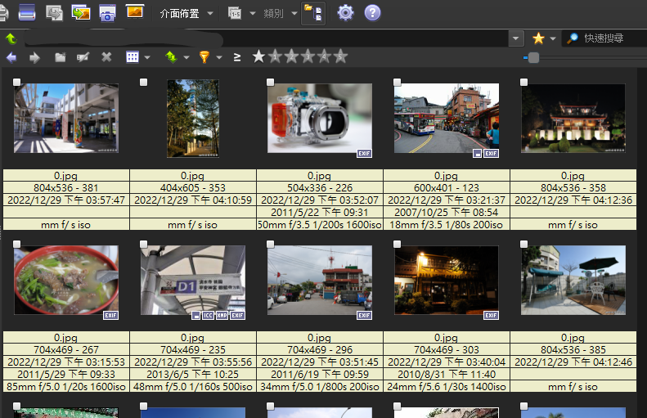Click the EXIF badge on beef soup thumbnail

coord(110,315)
